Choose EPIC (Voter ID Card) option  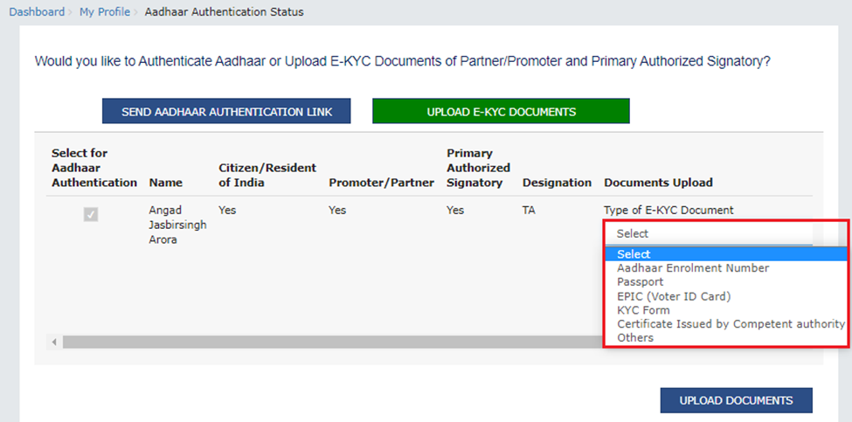726,296
